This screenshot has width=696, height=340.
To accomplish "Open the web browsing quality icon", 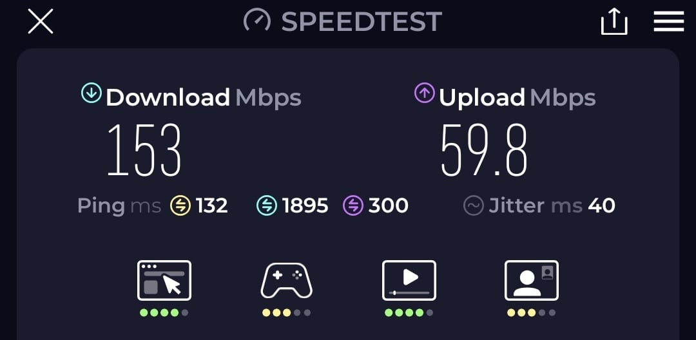I will point(164,280).
